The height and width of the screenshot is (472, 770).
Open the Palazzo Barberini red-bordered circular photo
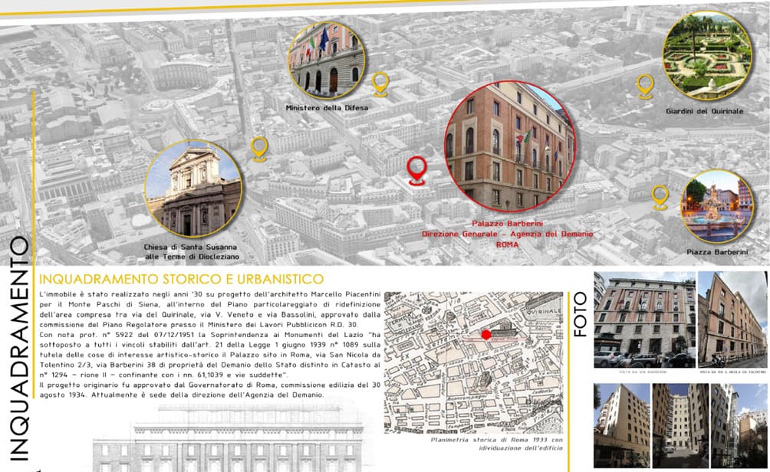(x=510, y=146)
